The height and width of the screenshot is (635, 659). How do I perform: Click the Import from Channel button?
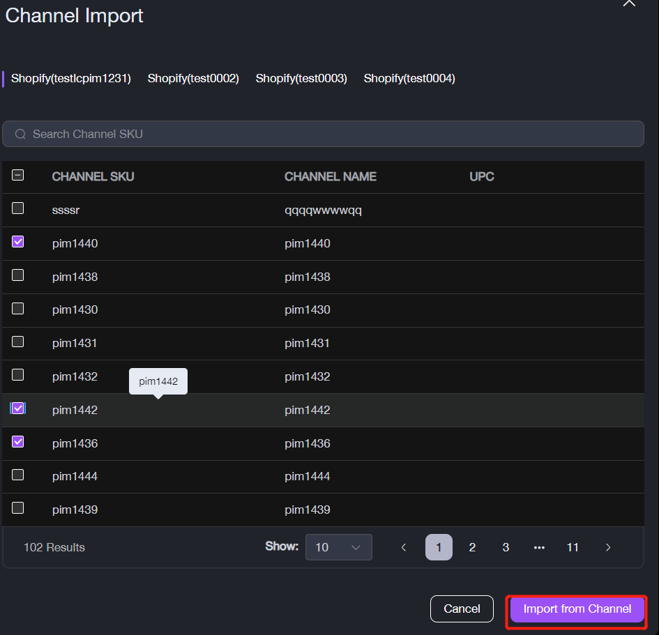click(577, 609)
